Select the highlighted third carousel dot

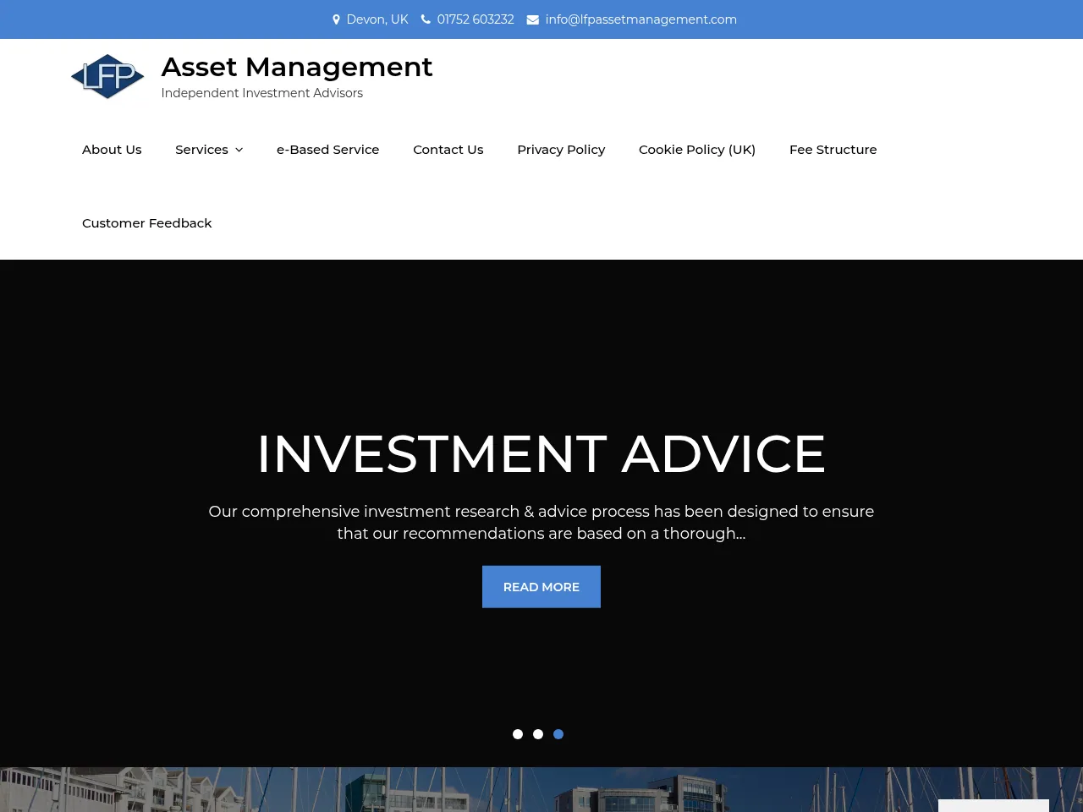[x=558, y=734]
